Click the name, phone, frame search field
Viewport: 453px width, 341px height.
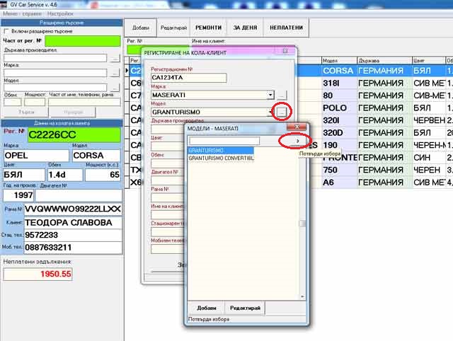pos(84,102)
